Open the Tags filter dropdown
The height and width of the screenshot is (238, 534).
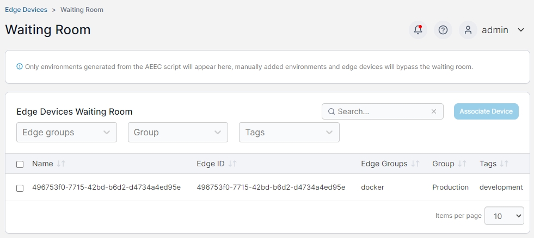(289, 133)
